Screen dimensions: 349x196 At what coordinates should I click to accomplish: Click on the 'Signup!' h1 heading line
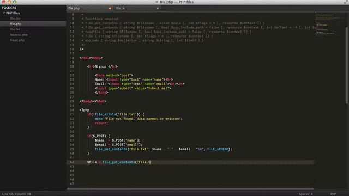tap(103, 66)
